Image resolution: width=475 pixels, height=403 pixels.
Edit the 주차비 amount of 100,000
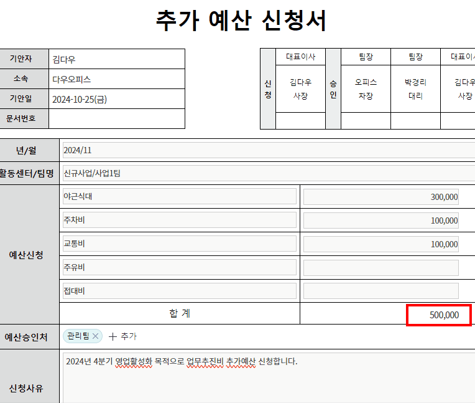click(380, 220)
